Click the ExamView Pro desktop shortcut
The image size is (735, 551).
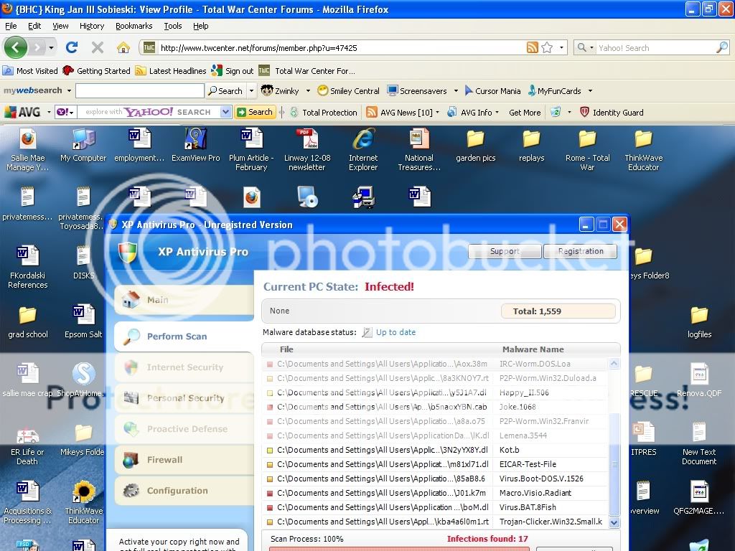(x=195, y=149)
